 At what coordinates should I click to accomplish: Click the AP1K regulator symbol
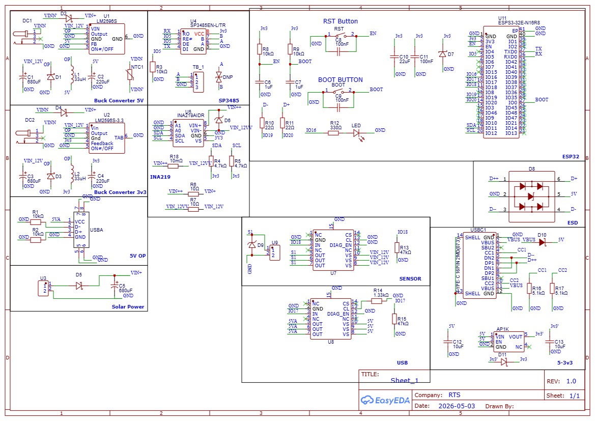pos(509,342)
